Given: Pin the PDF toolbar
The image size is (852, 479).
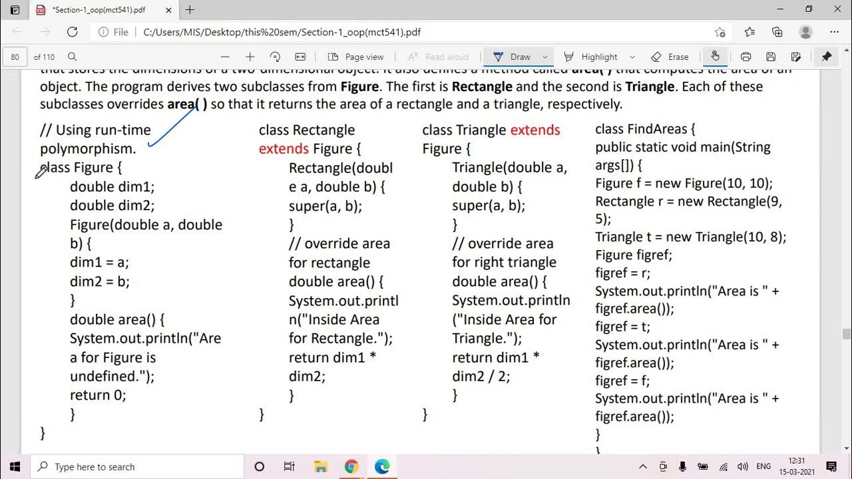Looking at the screenshot, I should (x=827, y=57).
